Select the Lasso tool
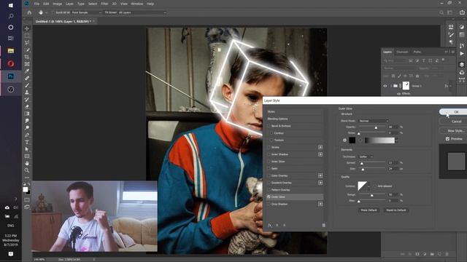 pyautogui.click(x=27, y=43)
